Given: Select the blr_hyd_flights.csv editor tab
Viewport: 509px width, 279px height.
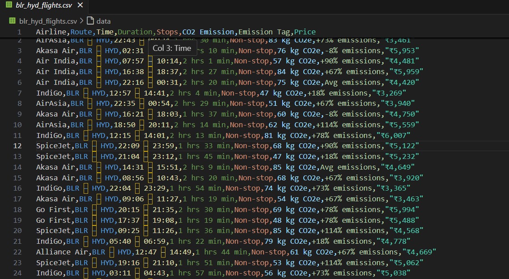Looking at the screenshot, I should (x=44, y=5).
